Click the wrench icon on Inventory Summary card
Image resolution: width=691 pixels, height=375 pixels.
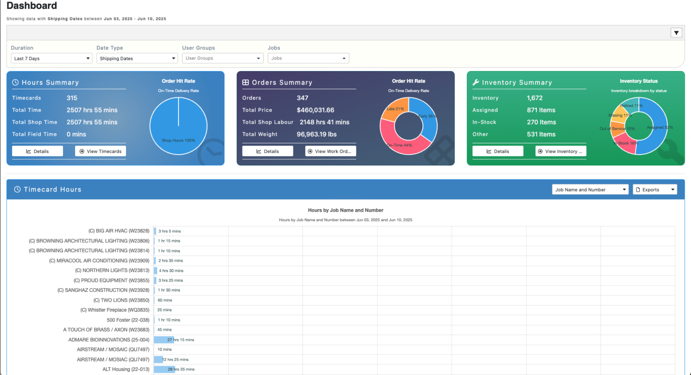click(x=476, y=82)
